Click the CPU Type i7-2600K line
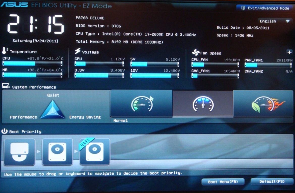 [136, 34]
